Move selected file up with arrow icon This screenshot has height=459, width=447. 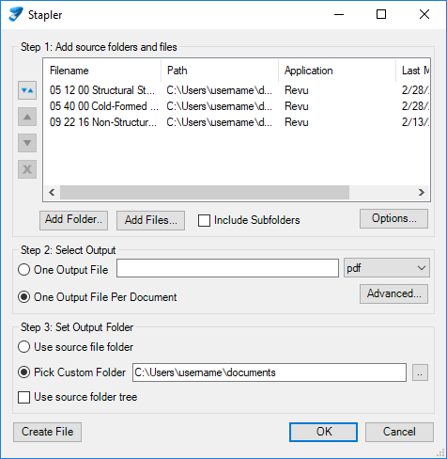pos(27,117)
